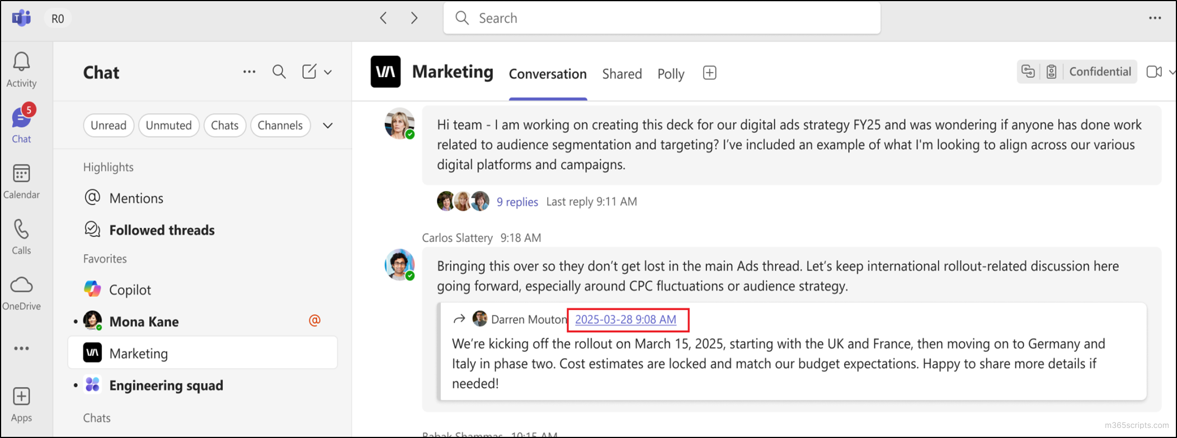Image resolution: width=1177 pixels, height=438 pixels.
Task: Click the R0 account badge
Action: [x=58, y=18]
